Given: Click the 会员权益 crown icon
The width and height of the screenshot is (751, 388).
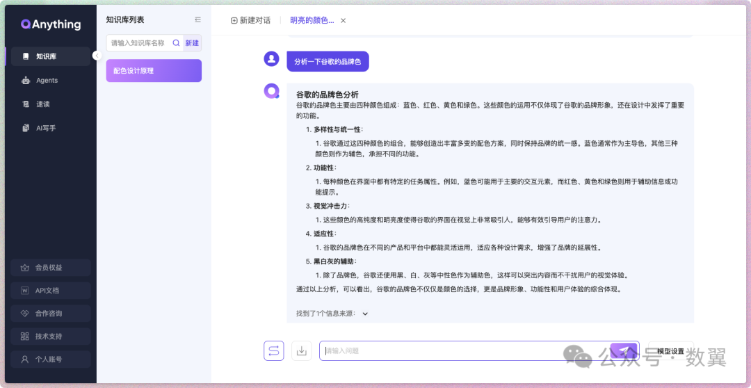Looking at the screenshot, I should click(25, 268).
